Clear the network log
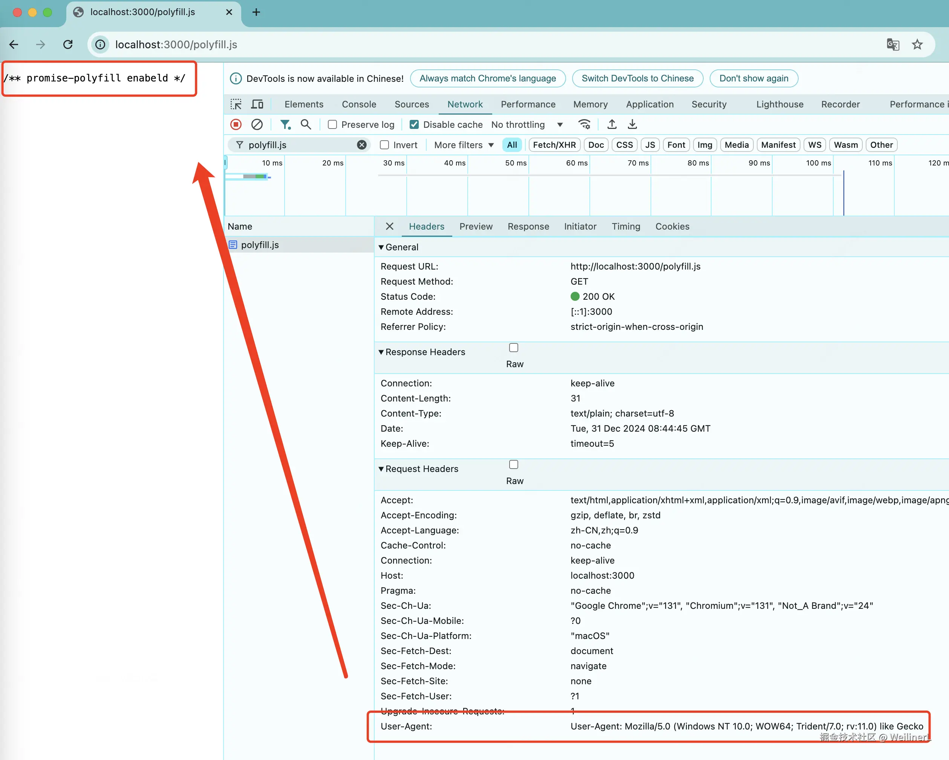The height and width of the screenshot is (760, 949). (x=257, y=125)
